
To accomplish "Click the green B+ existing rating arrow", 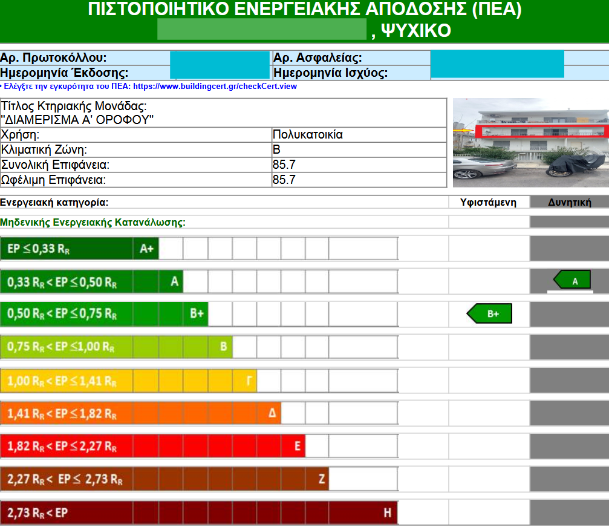I will click(x=490, y=314).
